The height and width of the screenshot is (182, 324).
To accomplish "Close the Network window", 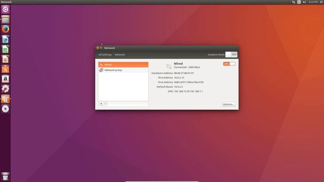I will [x=98, y=48].
